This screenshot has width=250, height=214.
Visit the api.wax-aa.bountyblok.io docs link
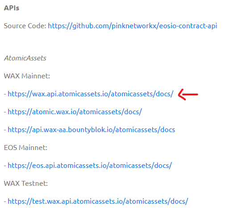(92, 130)
